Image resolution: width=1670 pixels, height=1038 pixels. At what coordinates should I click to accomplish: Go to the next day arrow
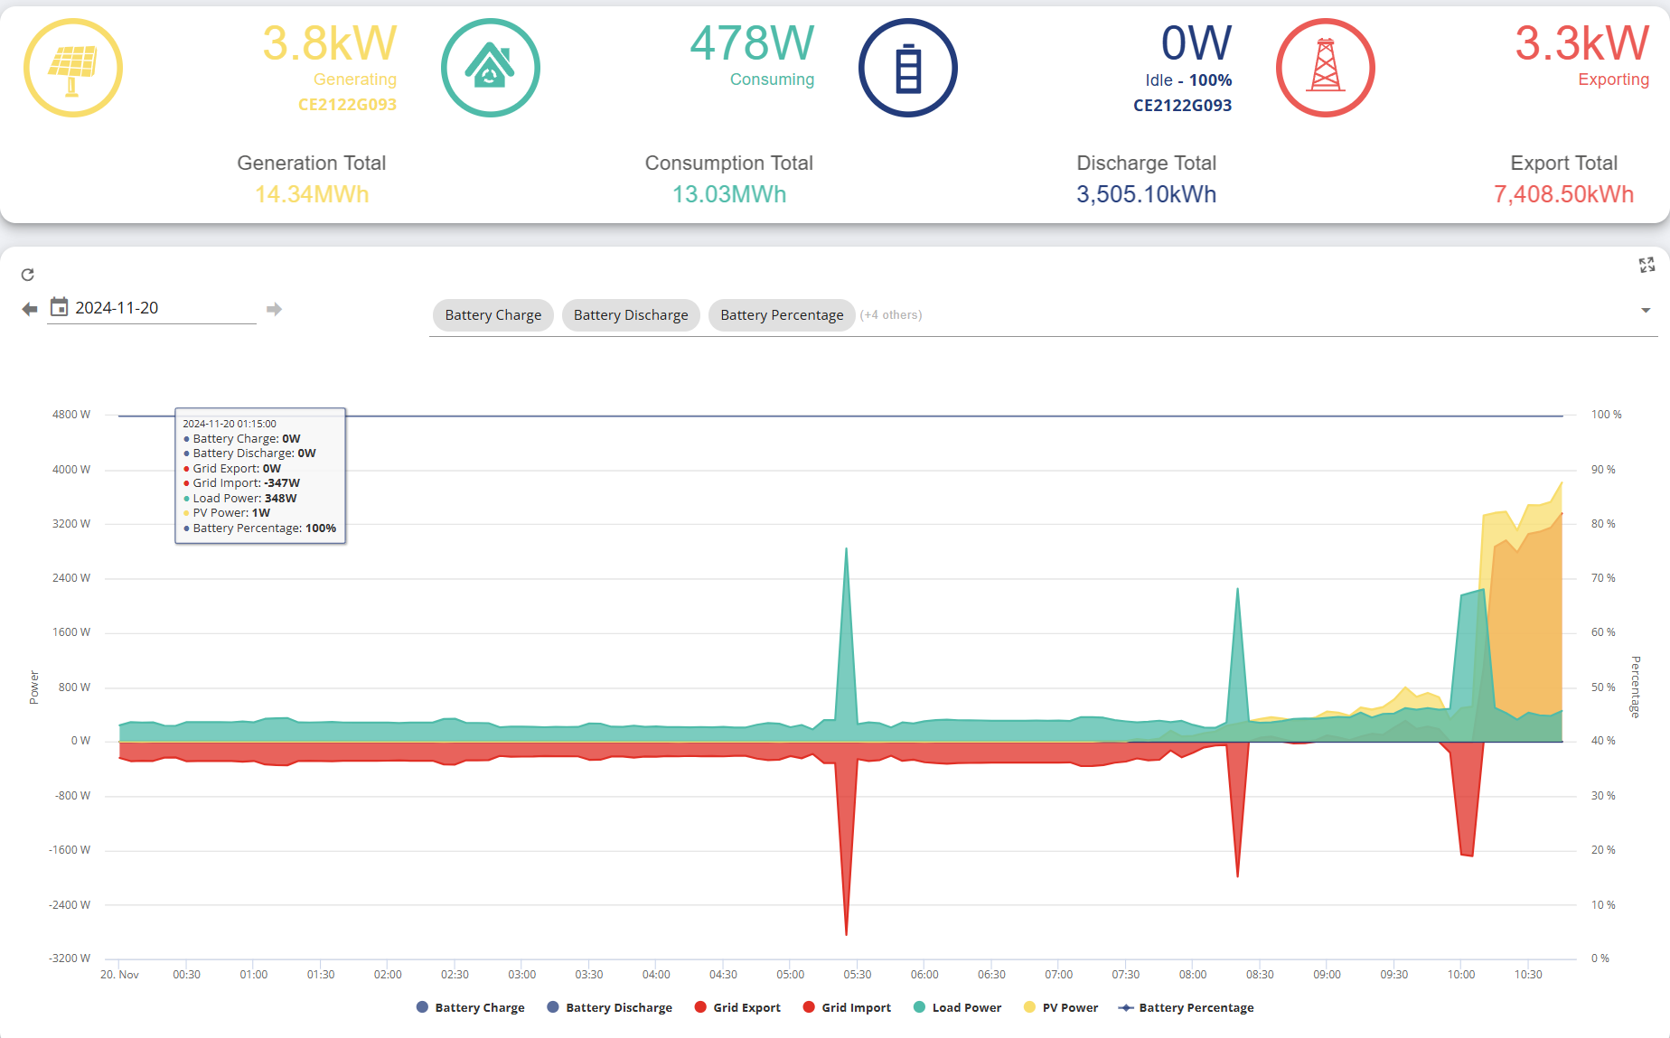click(275, 309)
